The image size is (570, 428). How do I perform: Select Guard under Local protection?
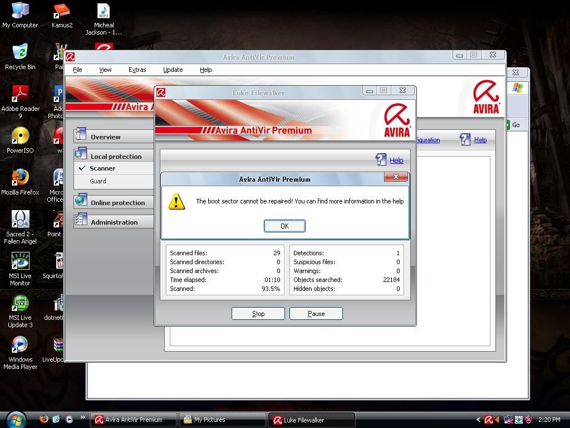coord(98,181)
